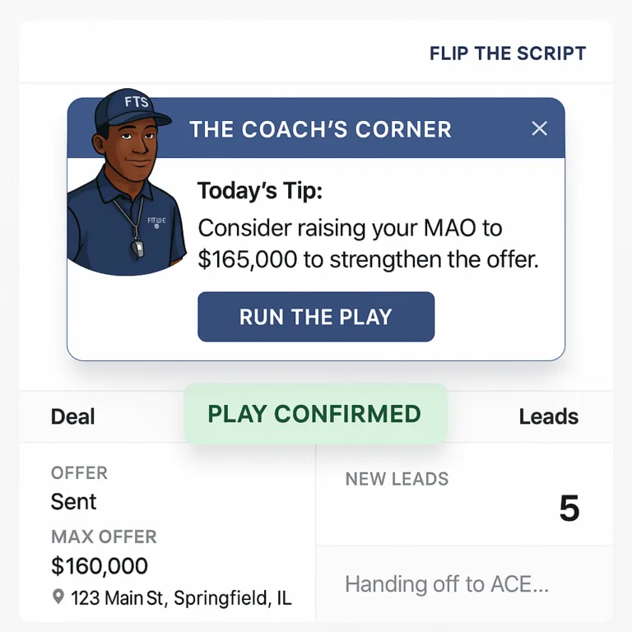Viewport: 632px width, 632px height.
Task: Close the Coach's Corner popup
Action: [x=539, y=128]
